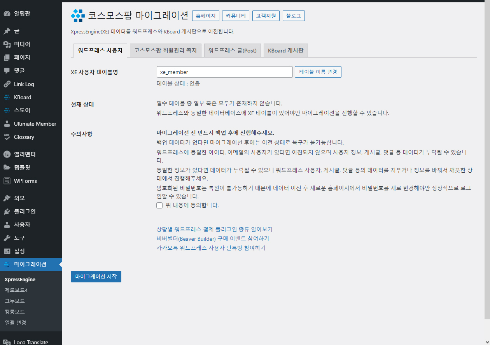Click the Glossary ABC icon

point(7,137)
